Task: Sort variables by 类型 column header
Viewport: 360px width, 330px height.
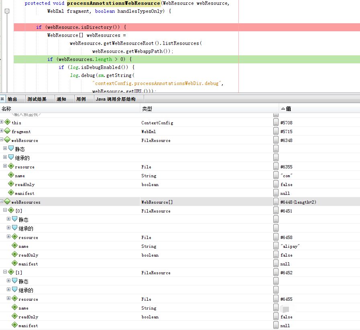Action: (209, 109)
